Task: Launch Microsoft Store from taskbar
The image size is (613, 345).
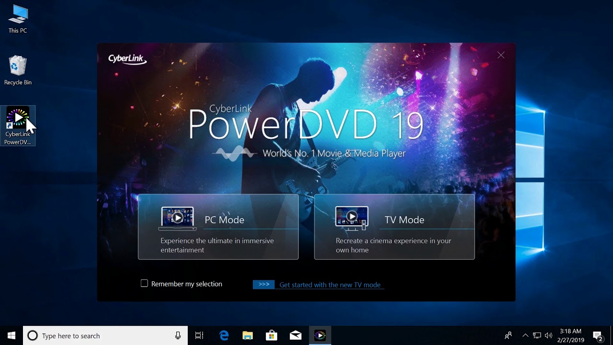Action: 272,335
